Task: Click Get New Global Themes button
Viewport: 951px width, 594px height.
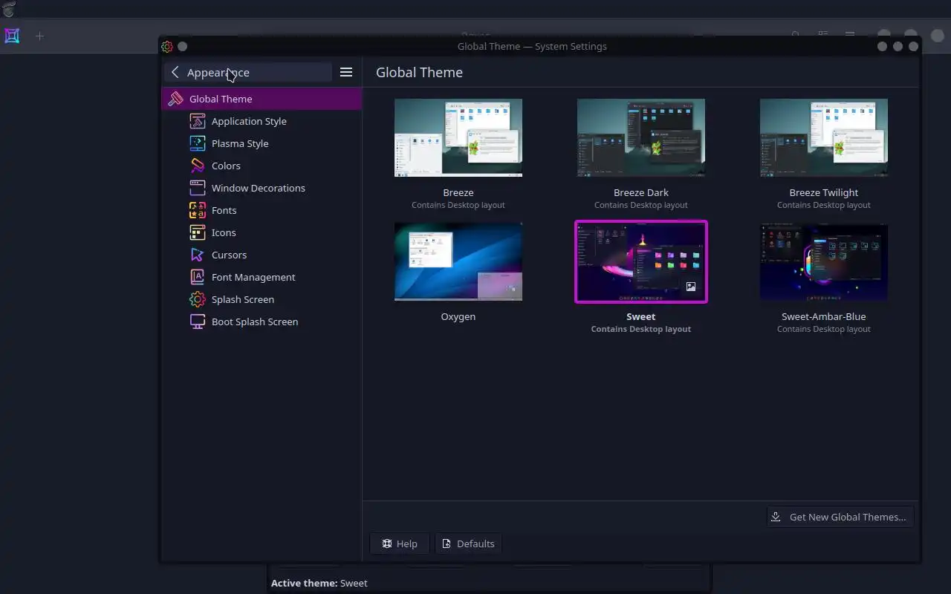Action: pos(840,517)
